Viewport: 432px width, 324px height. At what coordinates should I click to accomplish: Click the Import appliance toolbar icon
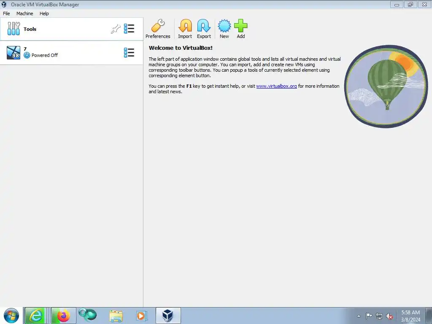[185, 29]
